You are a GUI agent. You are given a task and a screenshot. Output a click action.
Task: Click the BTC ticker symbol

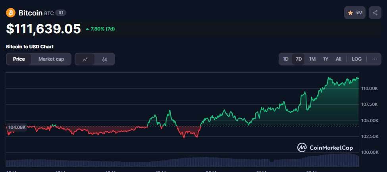click(x=49, y=13)
